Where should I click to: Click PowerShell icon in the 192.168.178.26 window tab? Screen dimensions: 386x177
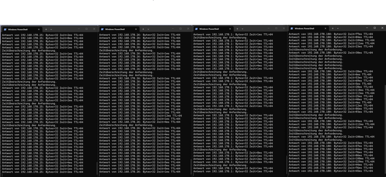[102, 29]
